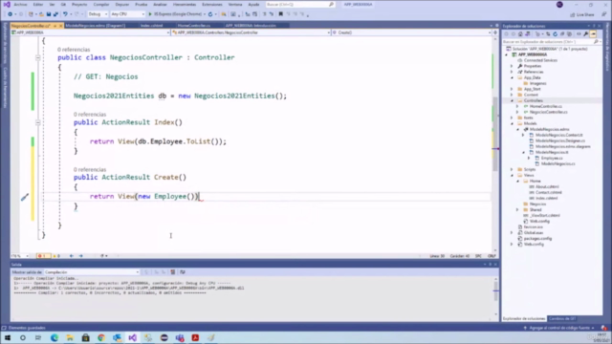The height and width of the screenshot is (344, 612).
Task: Open the NegociosController class navigation dropdown
Action: click(251, 32)
